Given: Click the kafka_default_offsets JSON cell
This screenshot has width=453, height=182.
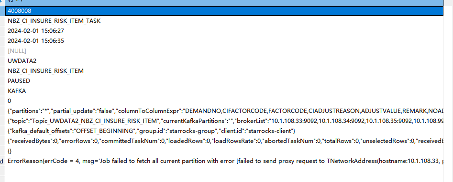Looking at the screenshot, I should (224, 131).
